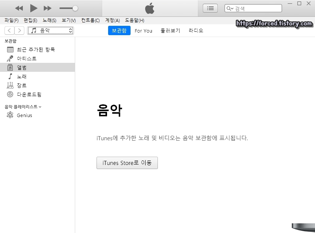
Task: Open the Genius playlist label
Action: point(24,115)
